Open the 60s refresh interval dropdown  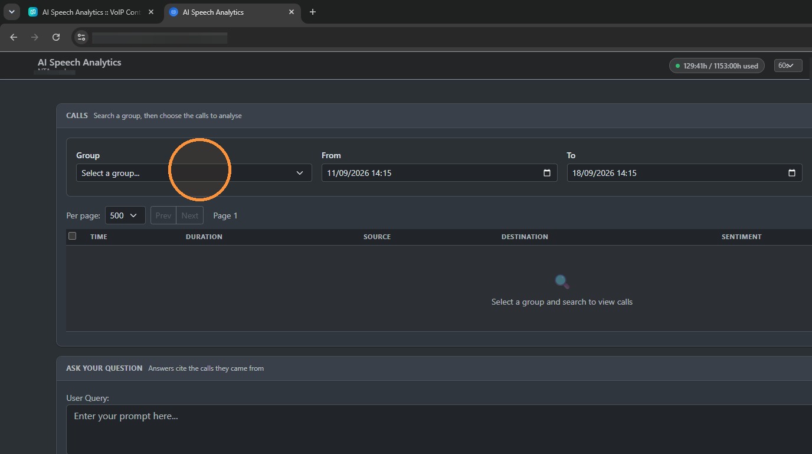point(788,66)
